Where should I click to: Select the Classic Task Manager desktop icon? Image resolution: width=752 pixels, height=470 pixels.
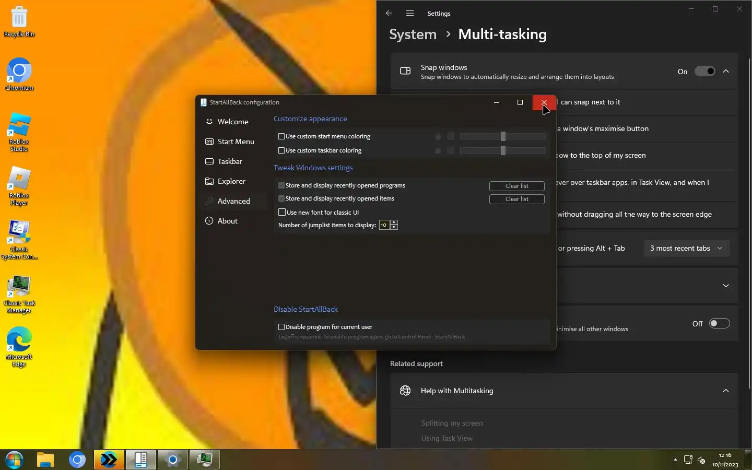click(x=19, y=293)
